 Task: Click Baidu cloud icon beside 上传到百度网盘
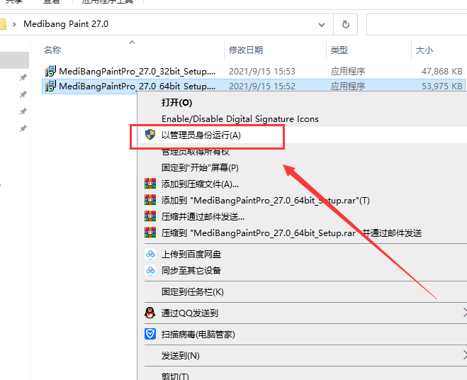150,255
